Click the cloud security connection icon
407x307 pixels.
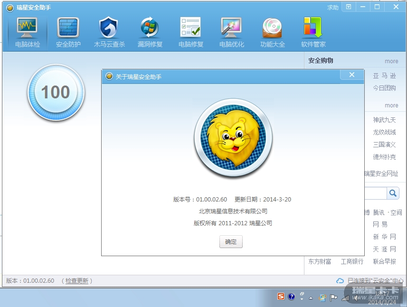click(340, 280)
